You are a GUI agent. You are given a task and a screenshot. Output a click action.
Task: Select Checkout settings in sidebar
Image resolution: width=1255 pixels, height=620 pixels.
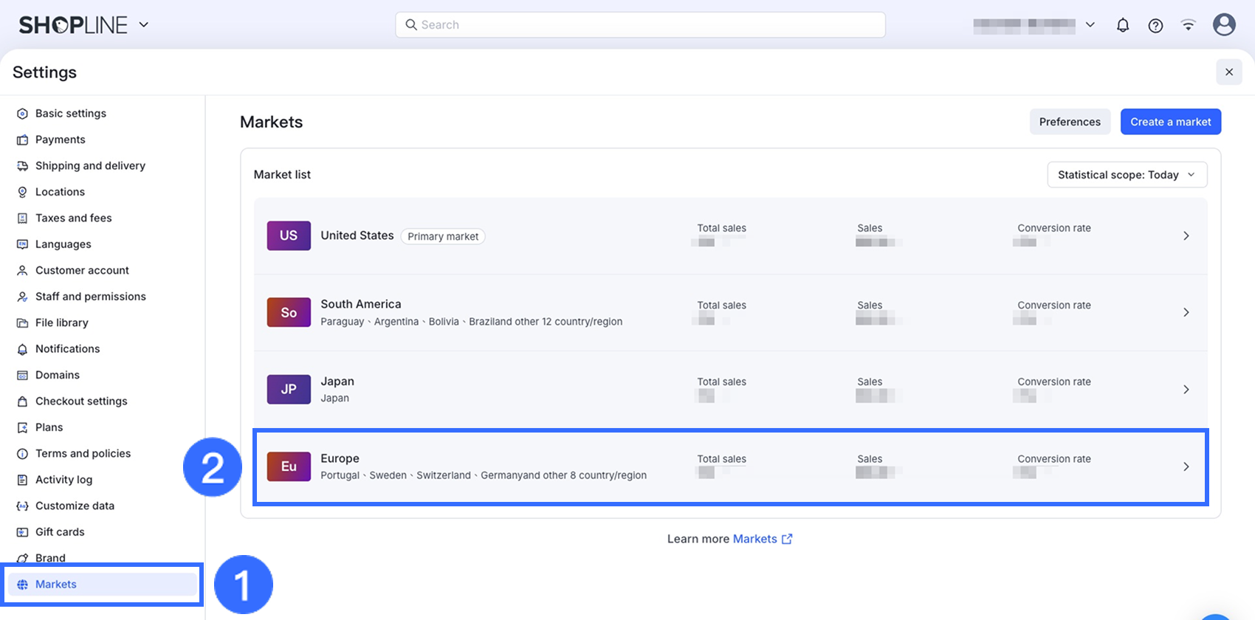pos(81,402)
